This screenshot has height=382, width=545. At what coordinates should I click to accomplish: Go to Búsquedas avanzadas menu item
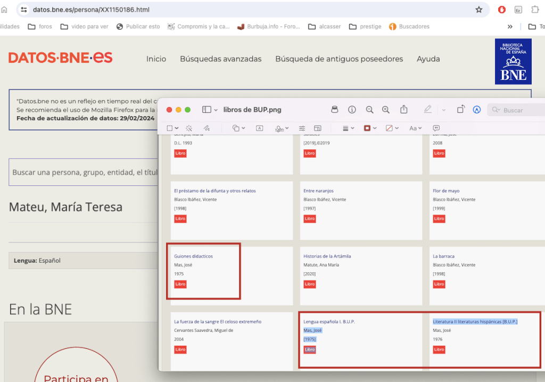[x=220, y=59]
